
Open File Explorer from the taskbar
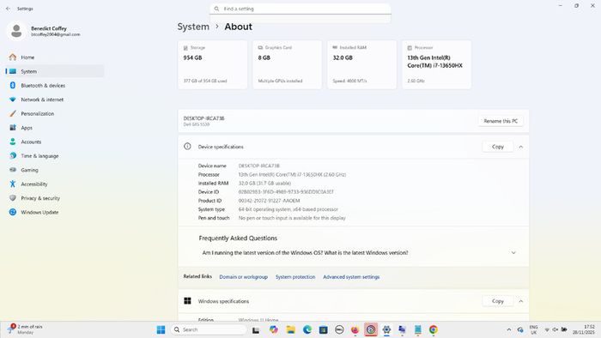(291, 329)
